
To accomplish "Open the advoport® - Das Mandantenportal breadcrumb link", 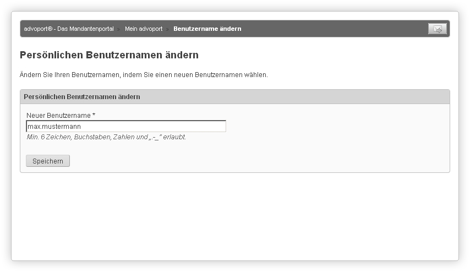I will (x=69, y=29).
